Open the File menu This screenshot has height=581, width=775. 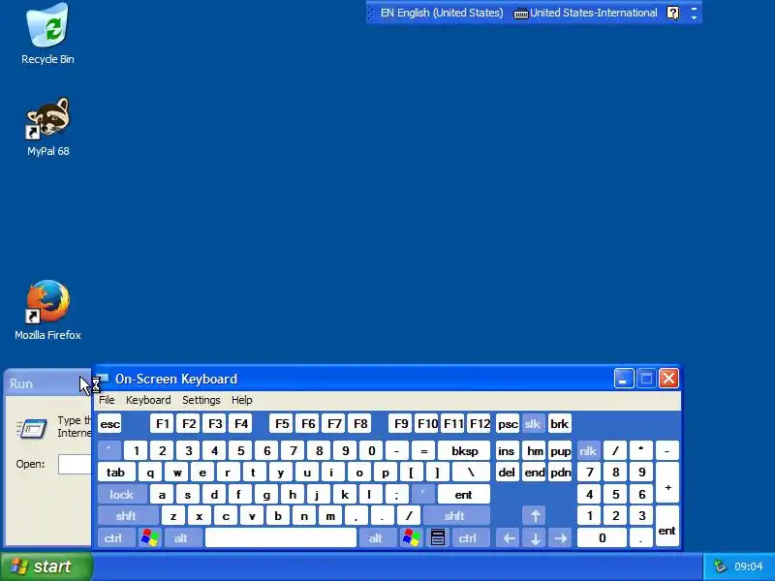107,400
